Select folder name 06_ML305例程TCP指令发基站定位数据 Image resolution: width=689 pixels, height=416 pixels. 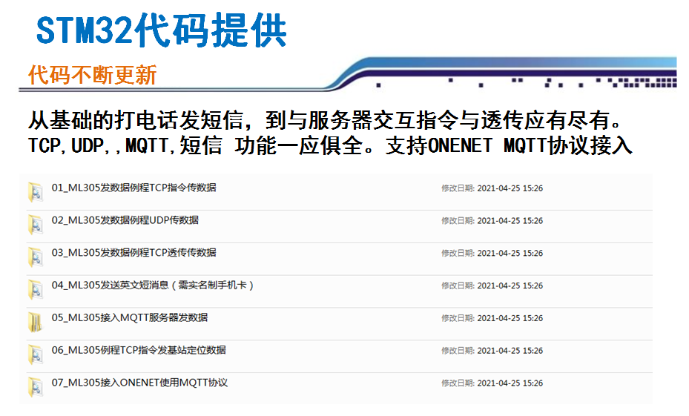[x=139, y=351]
